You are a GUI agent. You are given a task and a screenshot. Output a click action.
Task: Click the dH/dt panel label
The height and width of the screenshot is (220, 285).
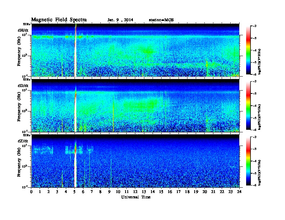coord(23,30)
